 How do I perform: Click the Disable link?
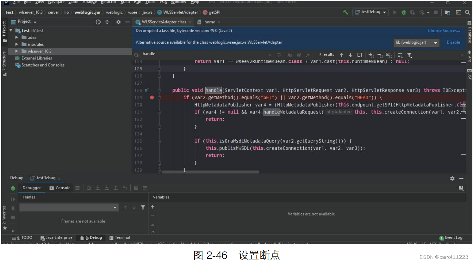click(x=453, y=42)
